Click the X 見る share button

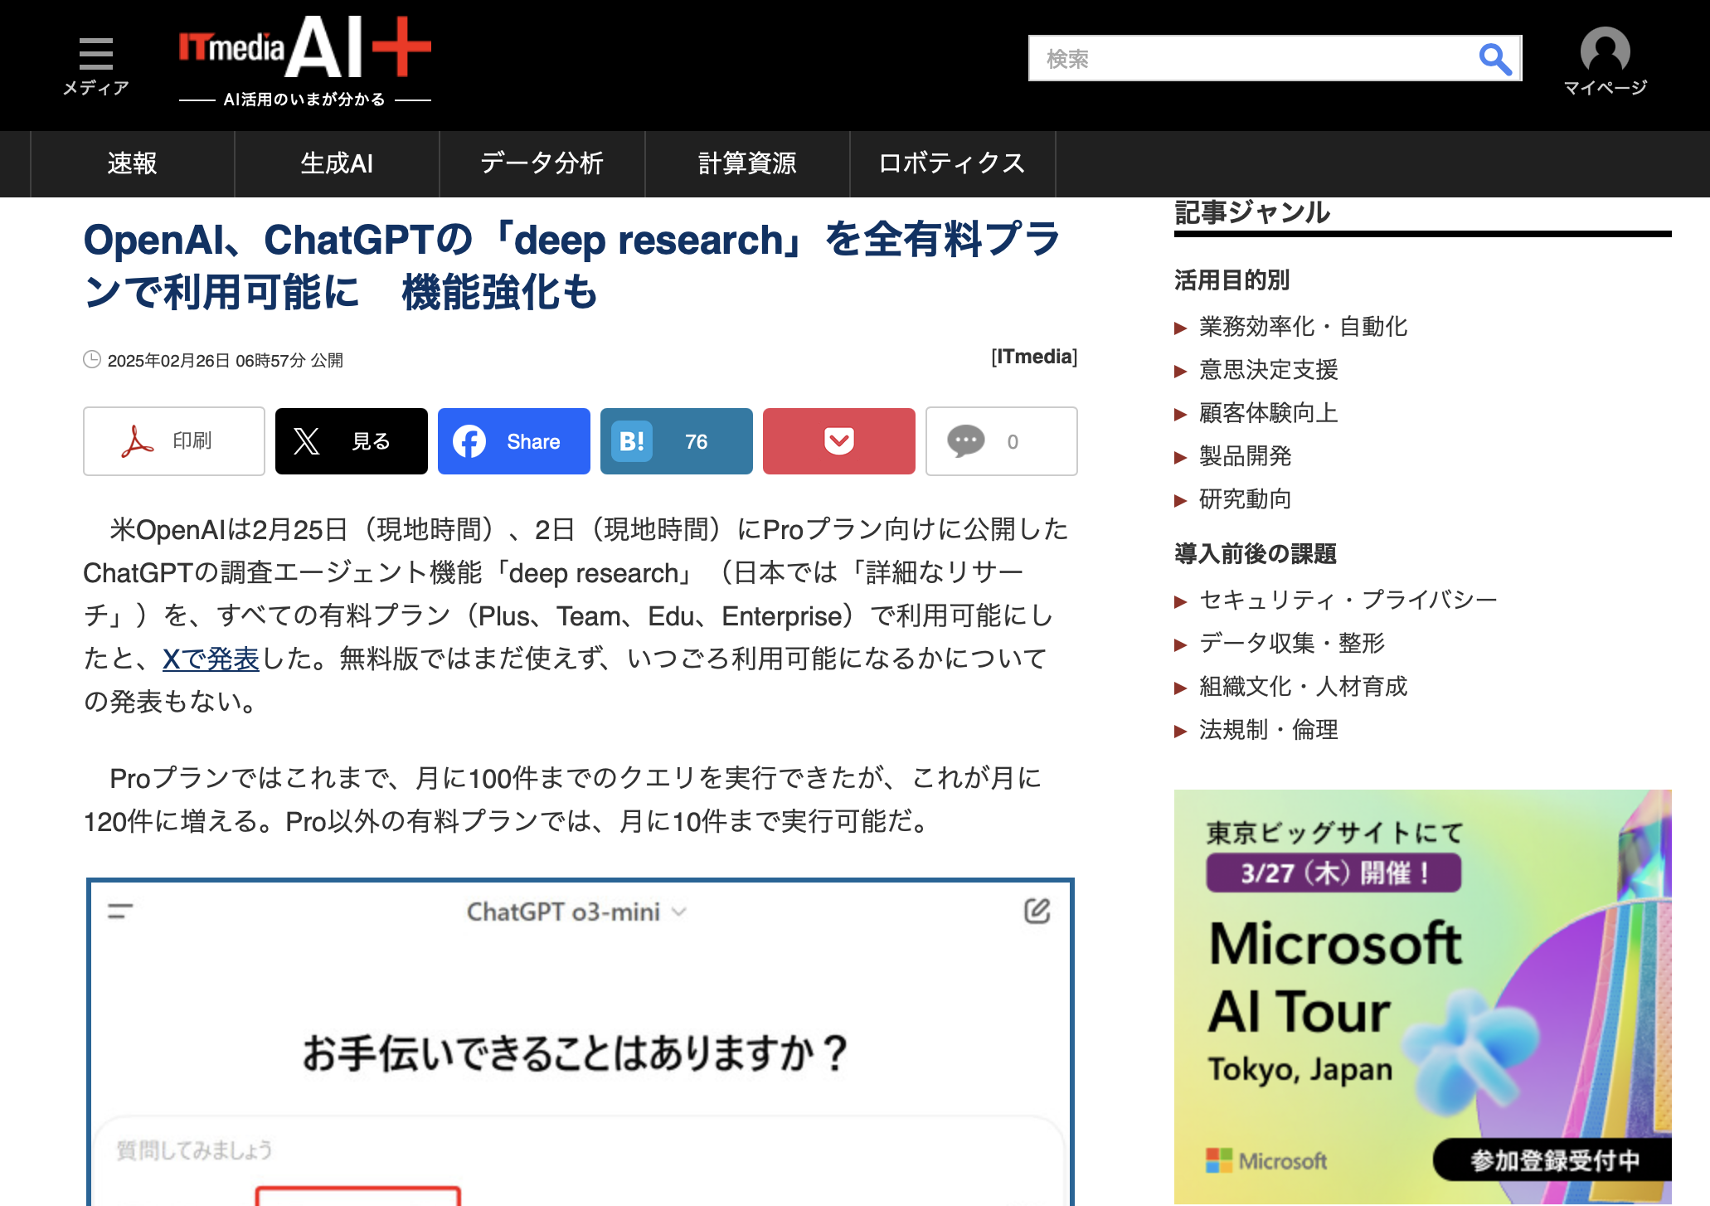click(x=352, y=441)
